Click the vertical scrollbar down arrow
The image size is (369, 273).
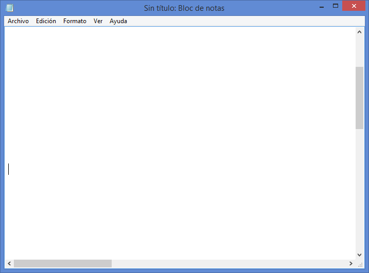pos(359,255)
